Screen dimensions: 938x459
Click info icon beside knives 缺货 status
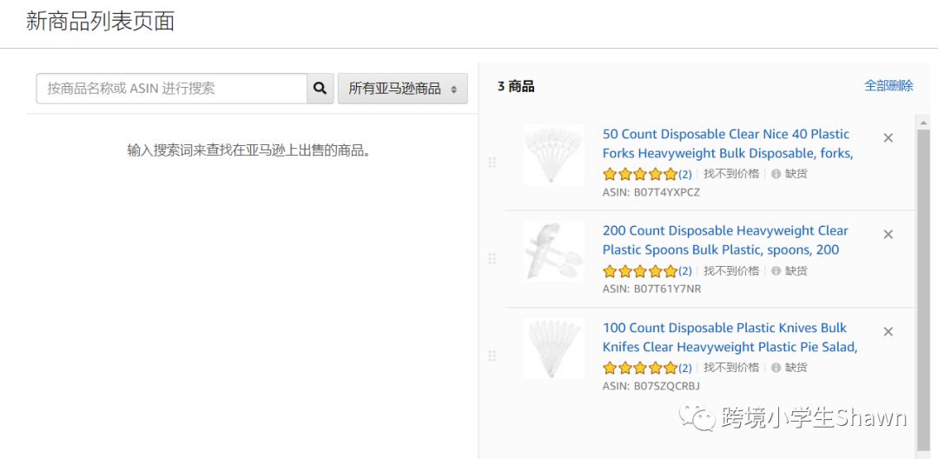coord(776,368)
